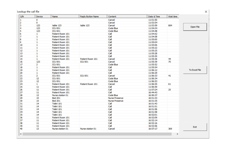Select time 16:57:17 in row 40
226x148 pixels.
[x=153, y=129]
